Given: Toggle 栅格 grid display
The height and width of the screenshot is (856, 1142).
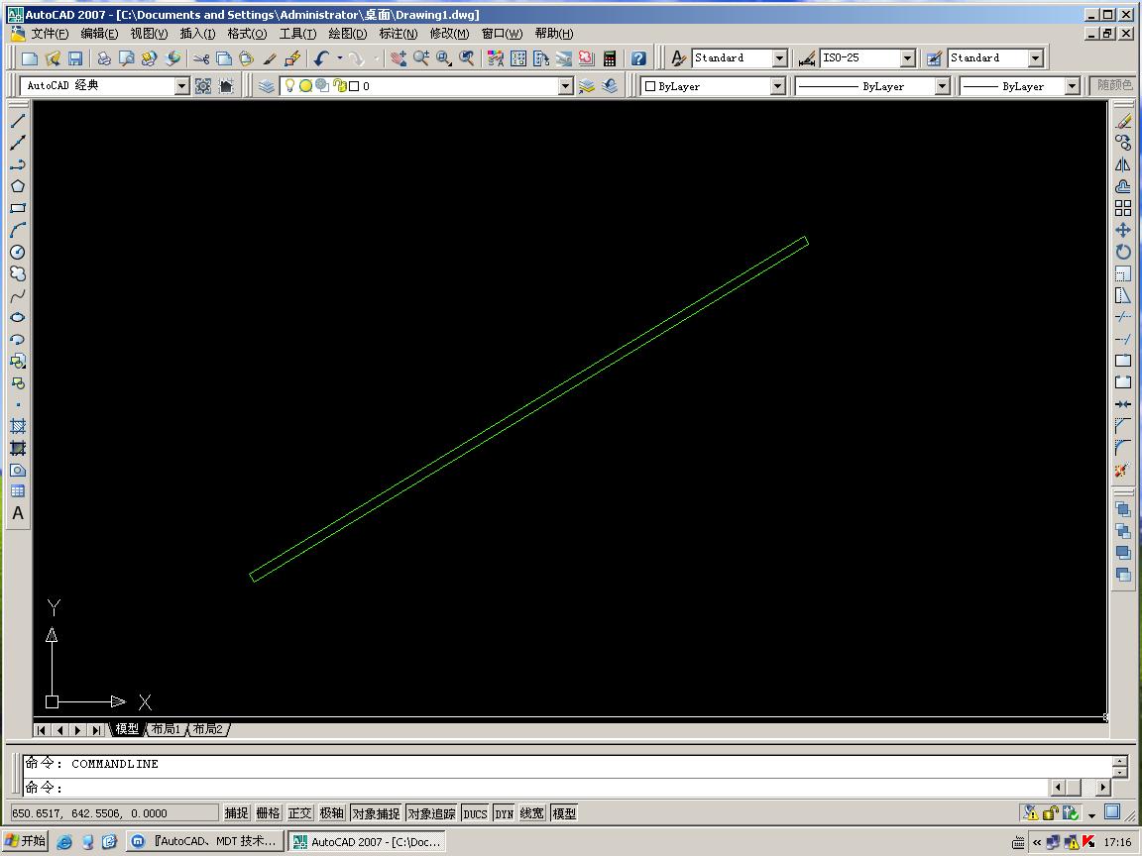Looking at the screenshot, I should pyautogui.click(x=268, y=813).
